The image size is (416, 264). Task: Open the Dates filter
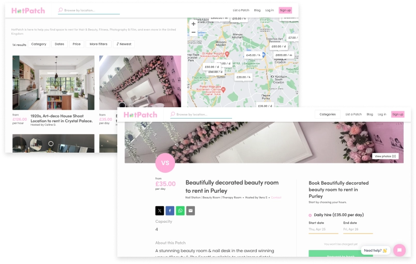click(x=59, y=44)
